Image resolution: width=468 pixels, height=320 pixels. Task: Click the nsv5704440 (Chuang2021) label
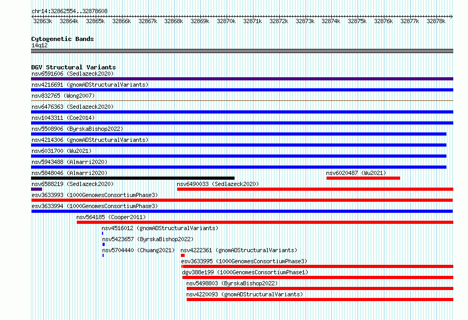138,250
